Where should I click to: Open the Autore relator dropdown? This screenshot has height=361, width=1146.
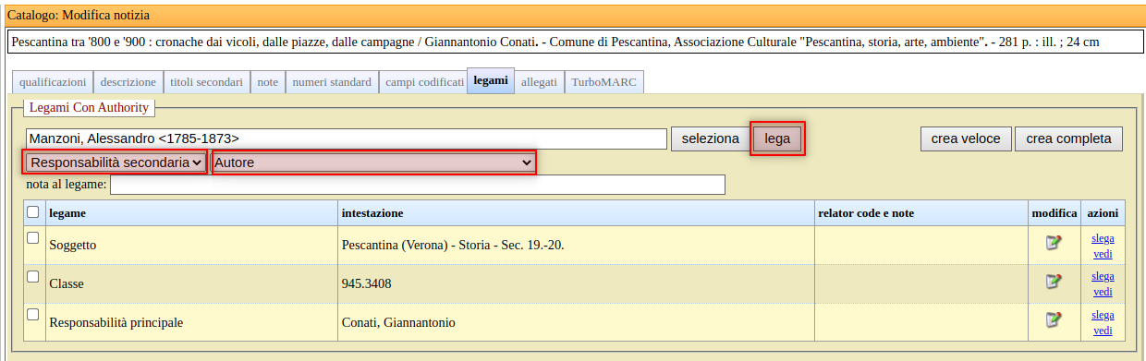coord(374,162)
